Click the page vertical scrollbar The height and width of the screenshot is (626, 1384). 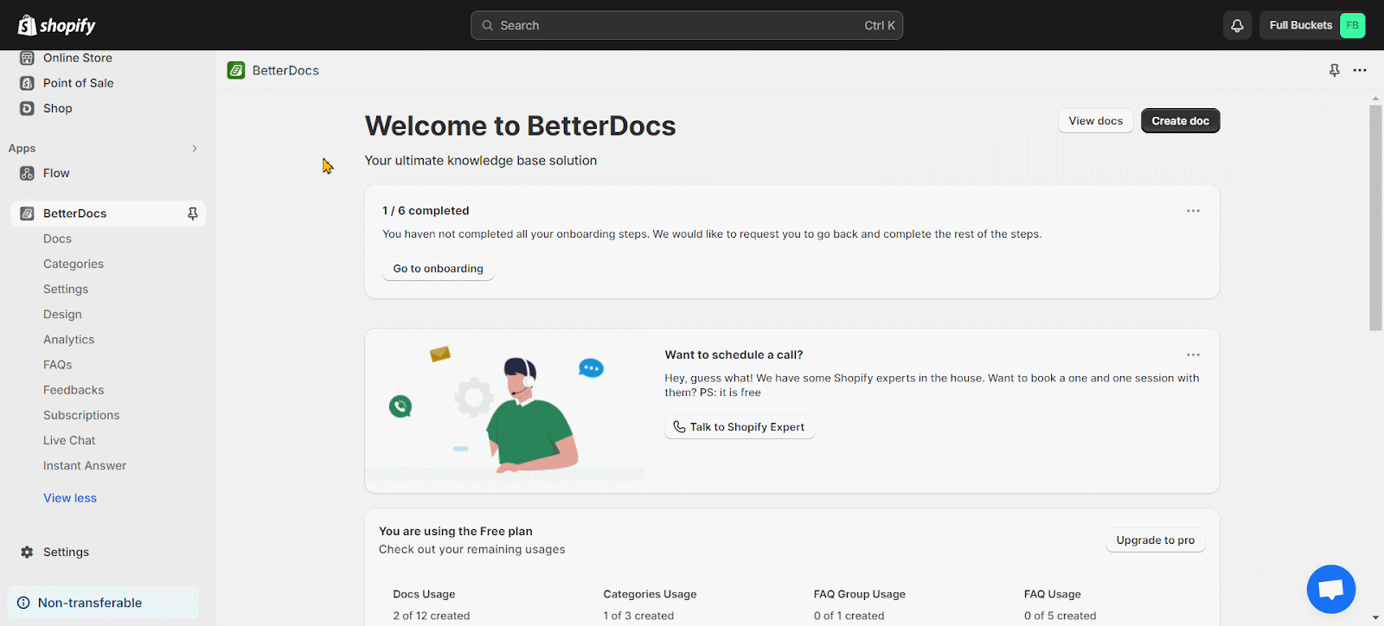[x=1375, y=216]
